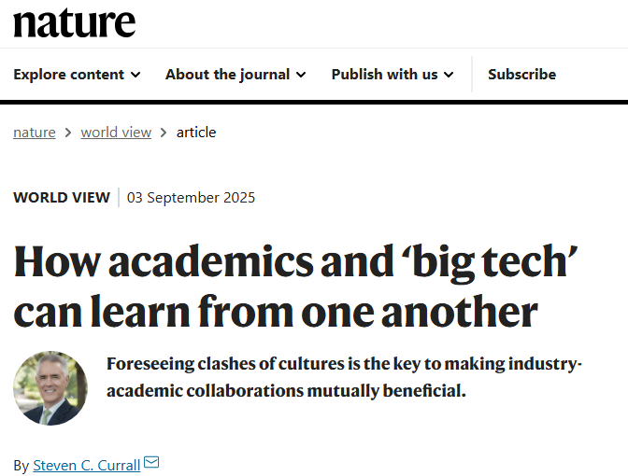Select the Publish with us menu text
This screenshot has width=628, height=476.
(x=384, y=75)
